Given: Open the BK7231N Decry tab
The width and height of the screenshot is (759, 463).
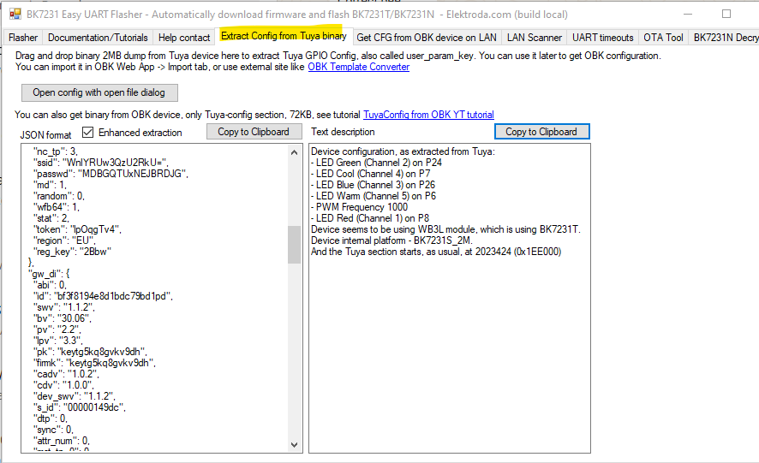Looking at the screenshot, I should (725, 38).
